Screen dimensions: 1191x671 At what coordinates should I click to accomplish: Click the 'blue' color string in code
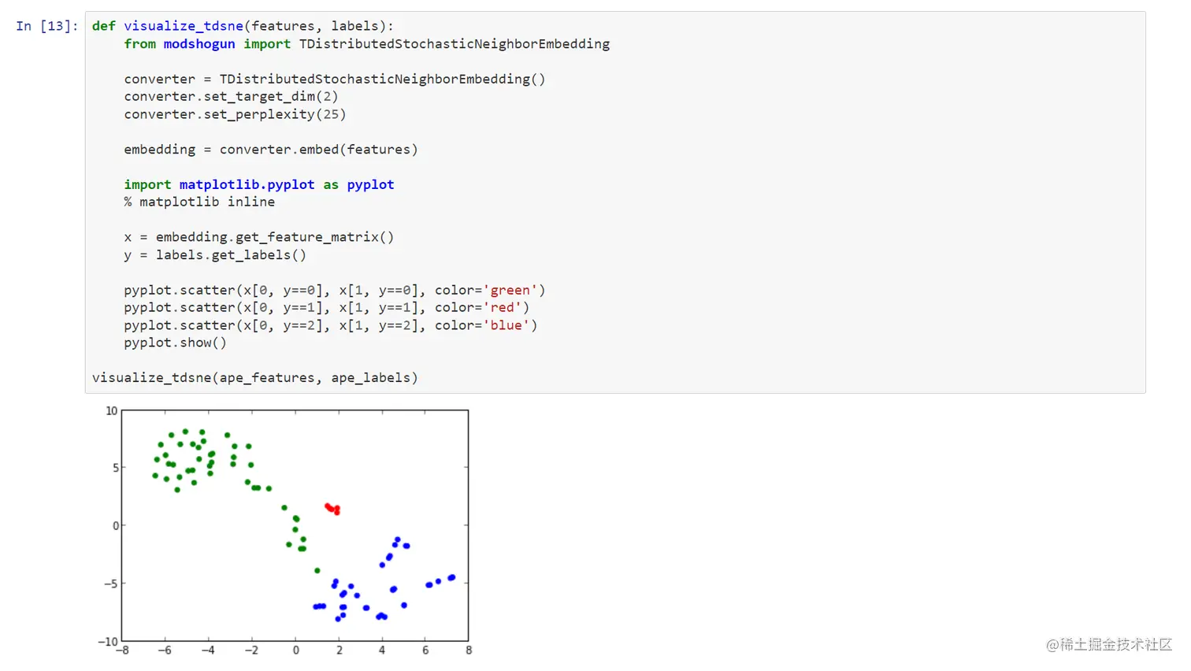[506, 325]
